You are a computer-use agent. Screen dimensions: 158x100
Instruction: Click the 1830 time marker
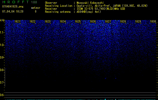153,21
